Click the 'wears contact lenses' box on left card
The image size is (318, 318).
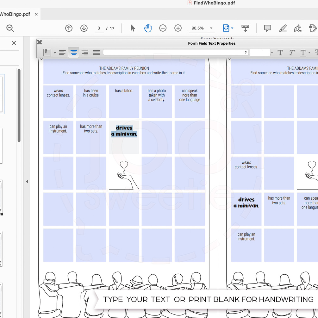[x=59, y=102]
